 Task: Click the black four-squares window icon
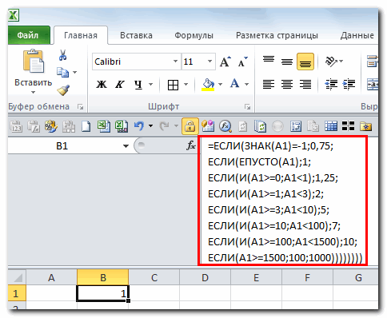(x=348, y=126)
